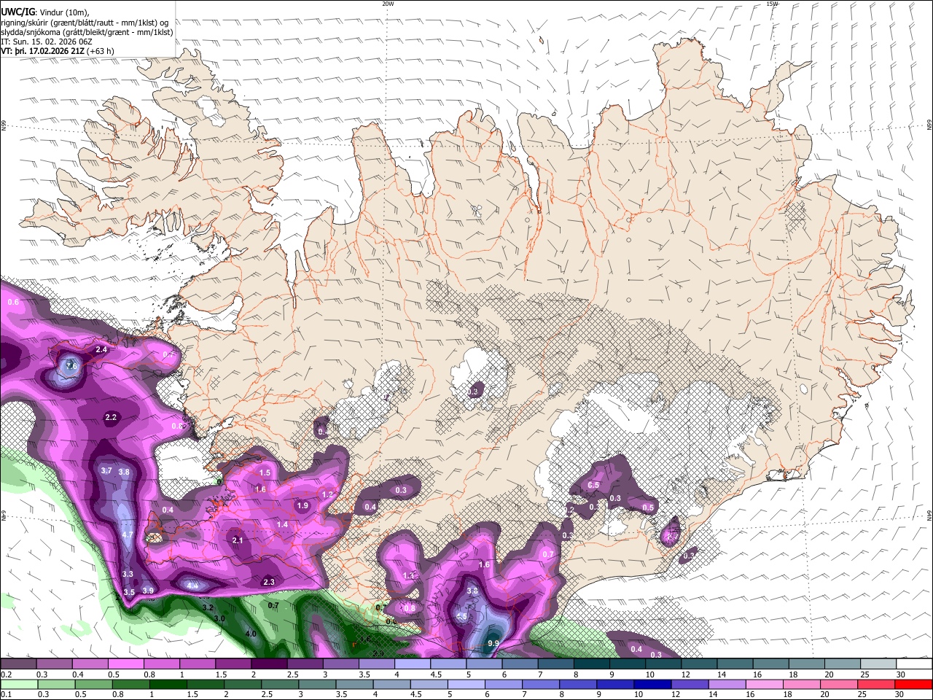Click the '15W' longitude label

(x=772, y=4)
